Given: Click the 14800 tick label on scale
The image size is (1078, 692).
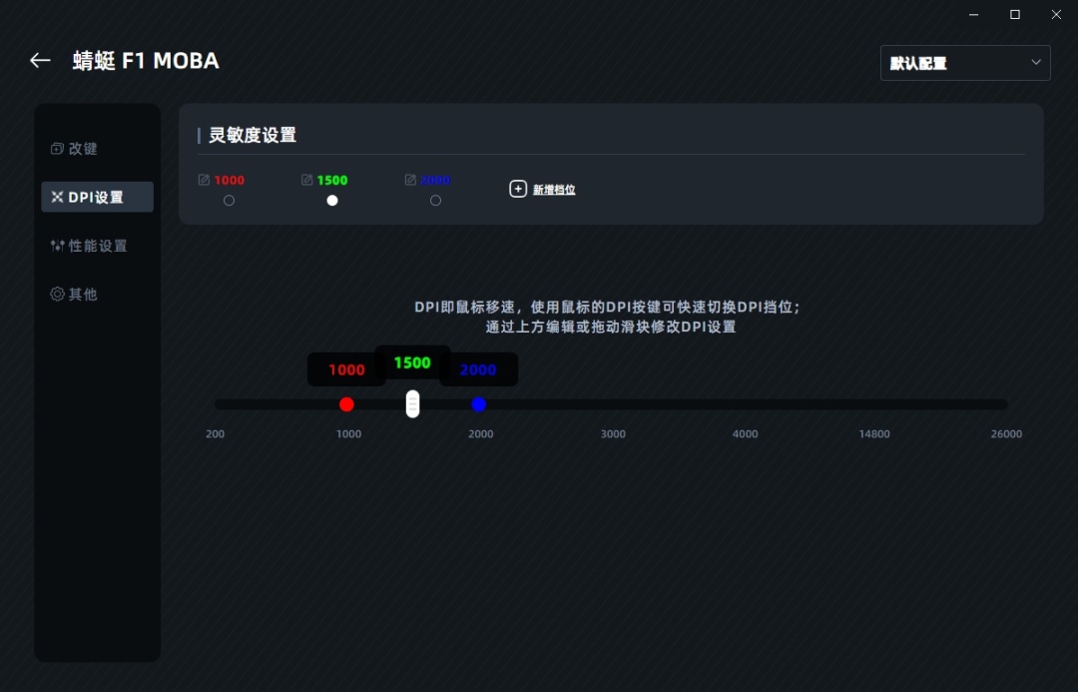Looking at the screenshot, I should click(873, 434).
